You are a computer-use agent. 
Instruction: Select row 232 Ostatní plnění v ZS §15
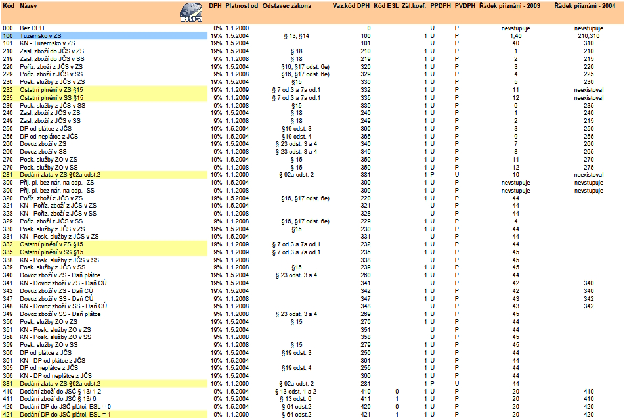tap(52, 89)
